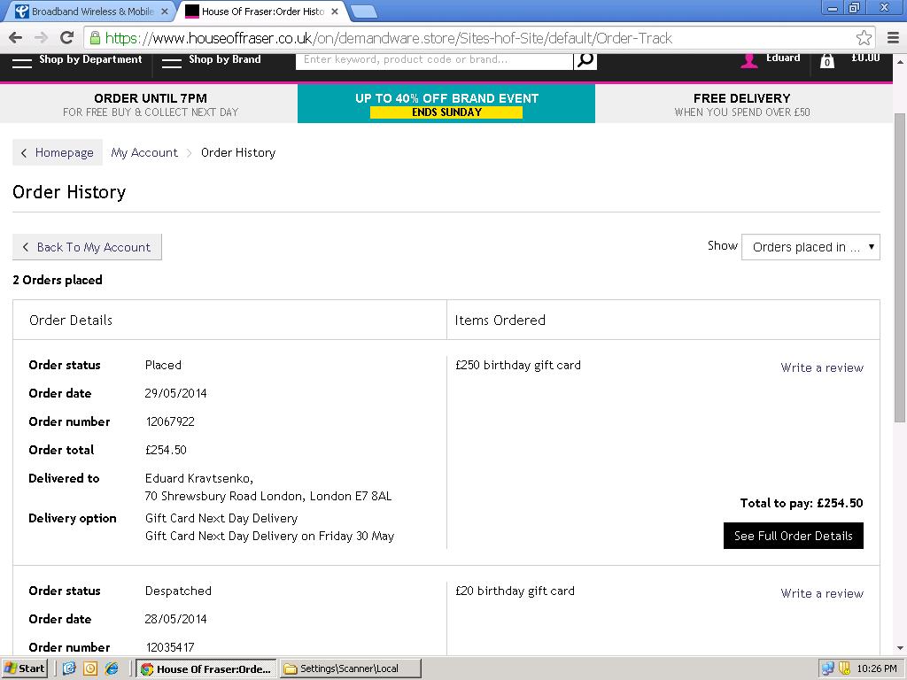Select the House Of Fraser Order History tab
This screenshot has width=907, height=680.
pos(261,11)
